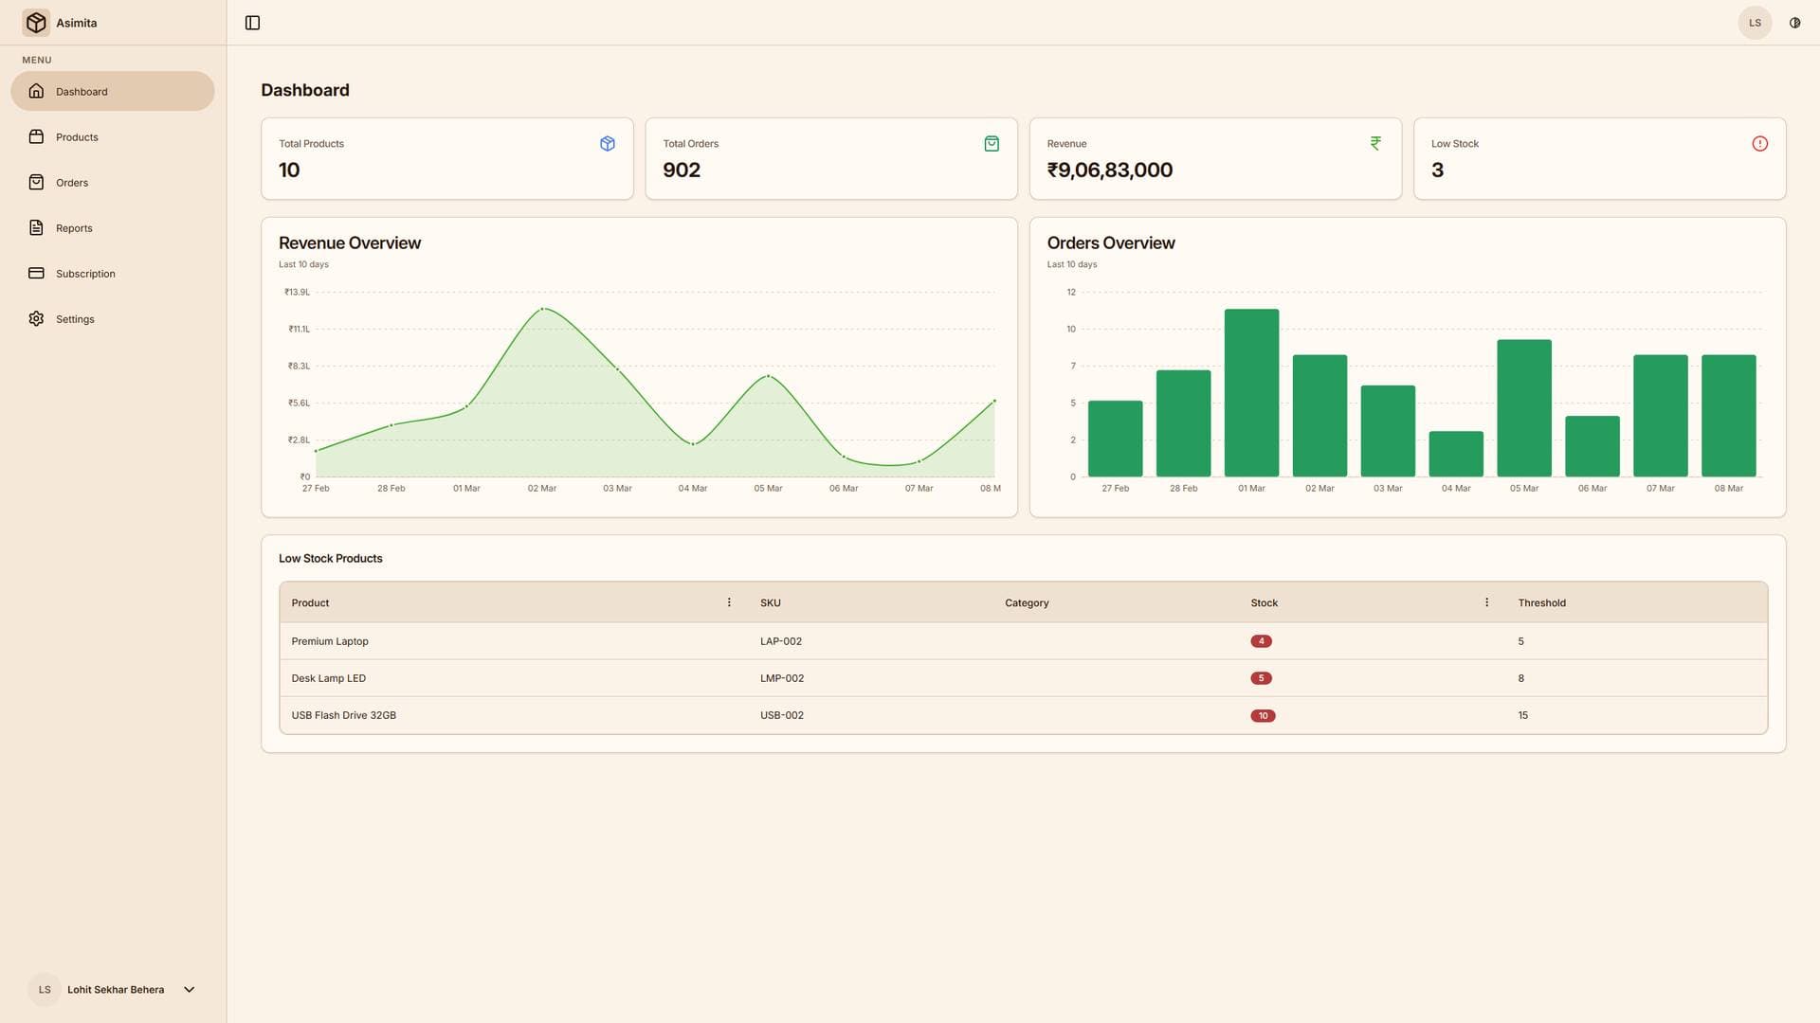
Task: Open the Subscription page
Action: 85,273
